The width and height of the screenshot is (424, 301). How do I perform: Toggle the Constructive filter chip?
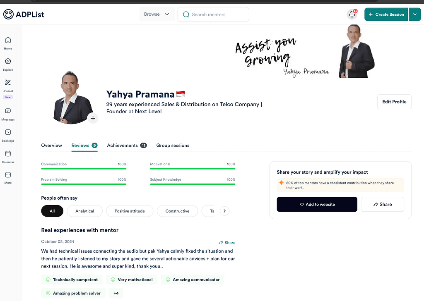[177, 211]
